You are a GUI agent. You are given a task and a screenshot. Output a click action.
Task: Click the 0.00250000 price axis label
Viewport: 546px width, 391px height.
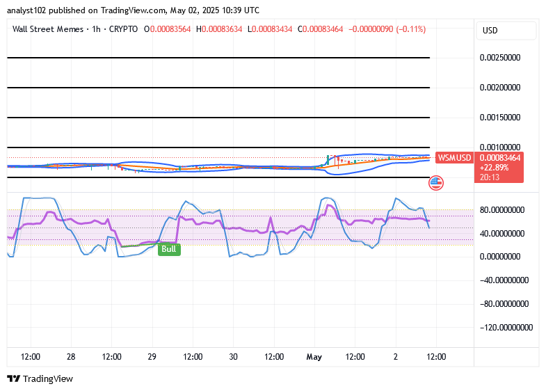(500, 58)
